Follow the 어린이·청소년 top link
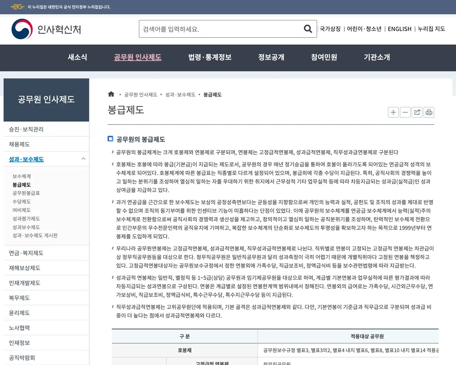The height and width of the screenshot is (365, 456). point(364,29)
